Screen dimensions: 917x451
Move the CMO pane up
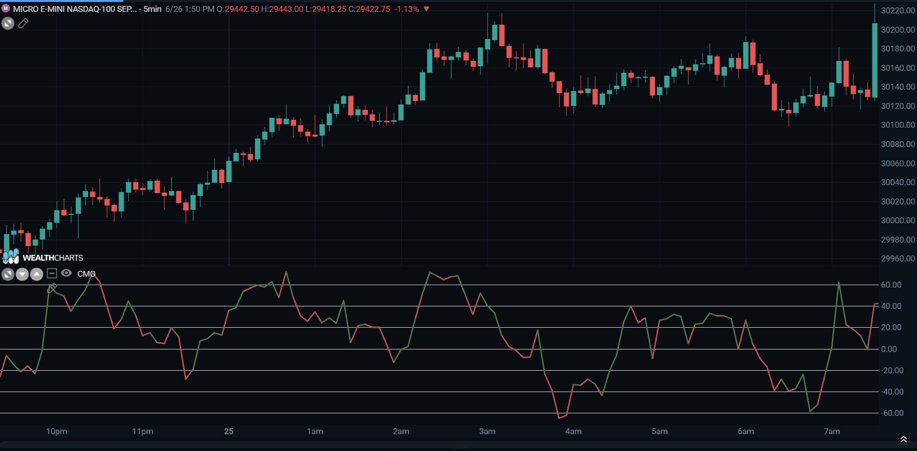pos(37,274)
